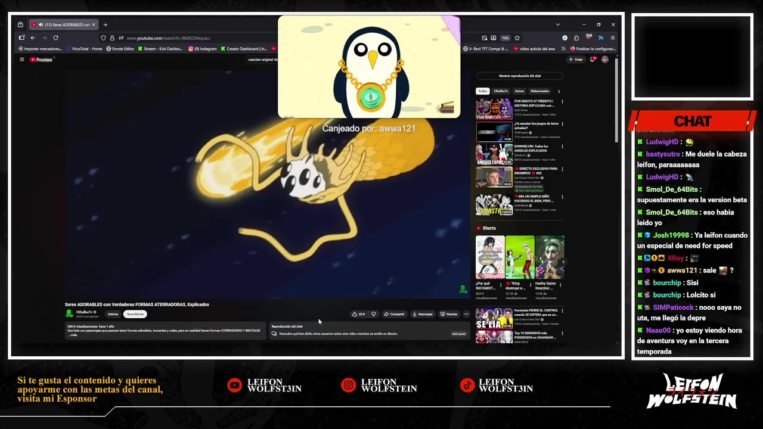Open the video autista del awa bookmark

coord(534,49)
